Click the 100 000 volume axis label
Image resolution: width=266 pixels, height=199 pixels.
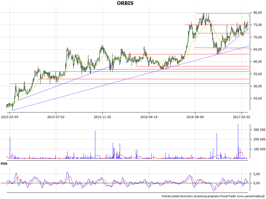point(260,149)
